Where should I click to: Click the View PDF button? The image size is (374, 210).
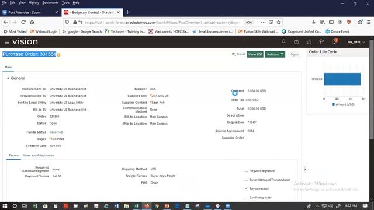tap(255, 54)
